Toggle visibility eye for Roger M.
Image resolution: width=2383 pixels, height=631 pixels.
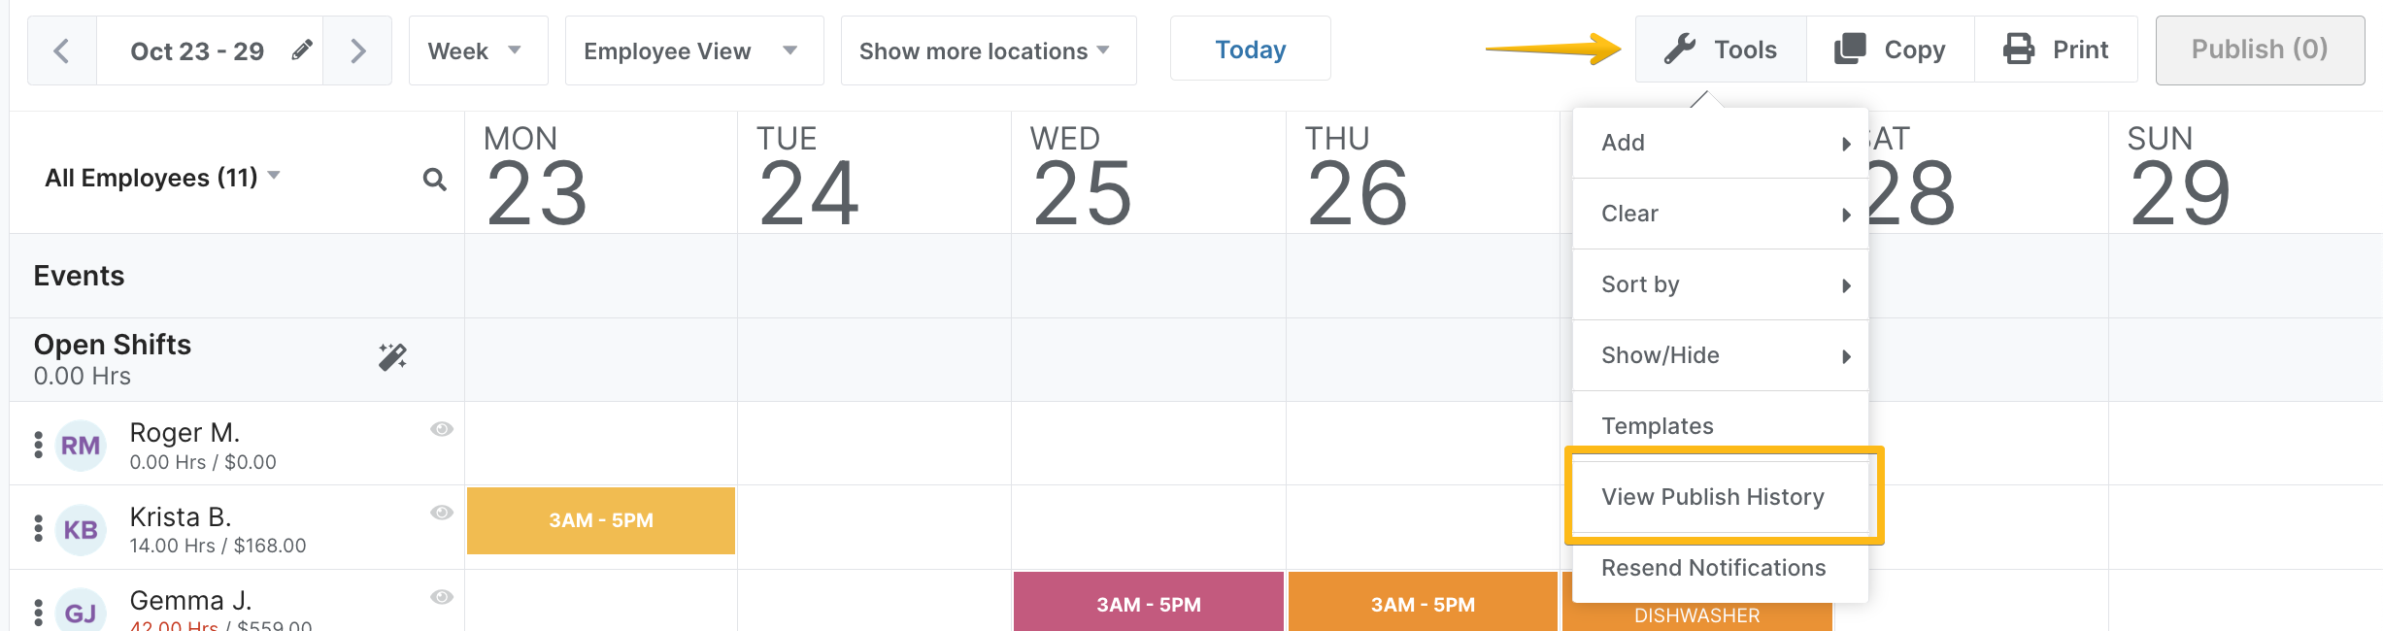442,429
